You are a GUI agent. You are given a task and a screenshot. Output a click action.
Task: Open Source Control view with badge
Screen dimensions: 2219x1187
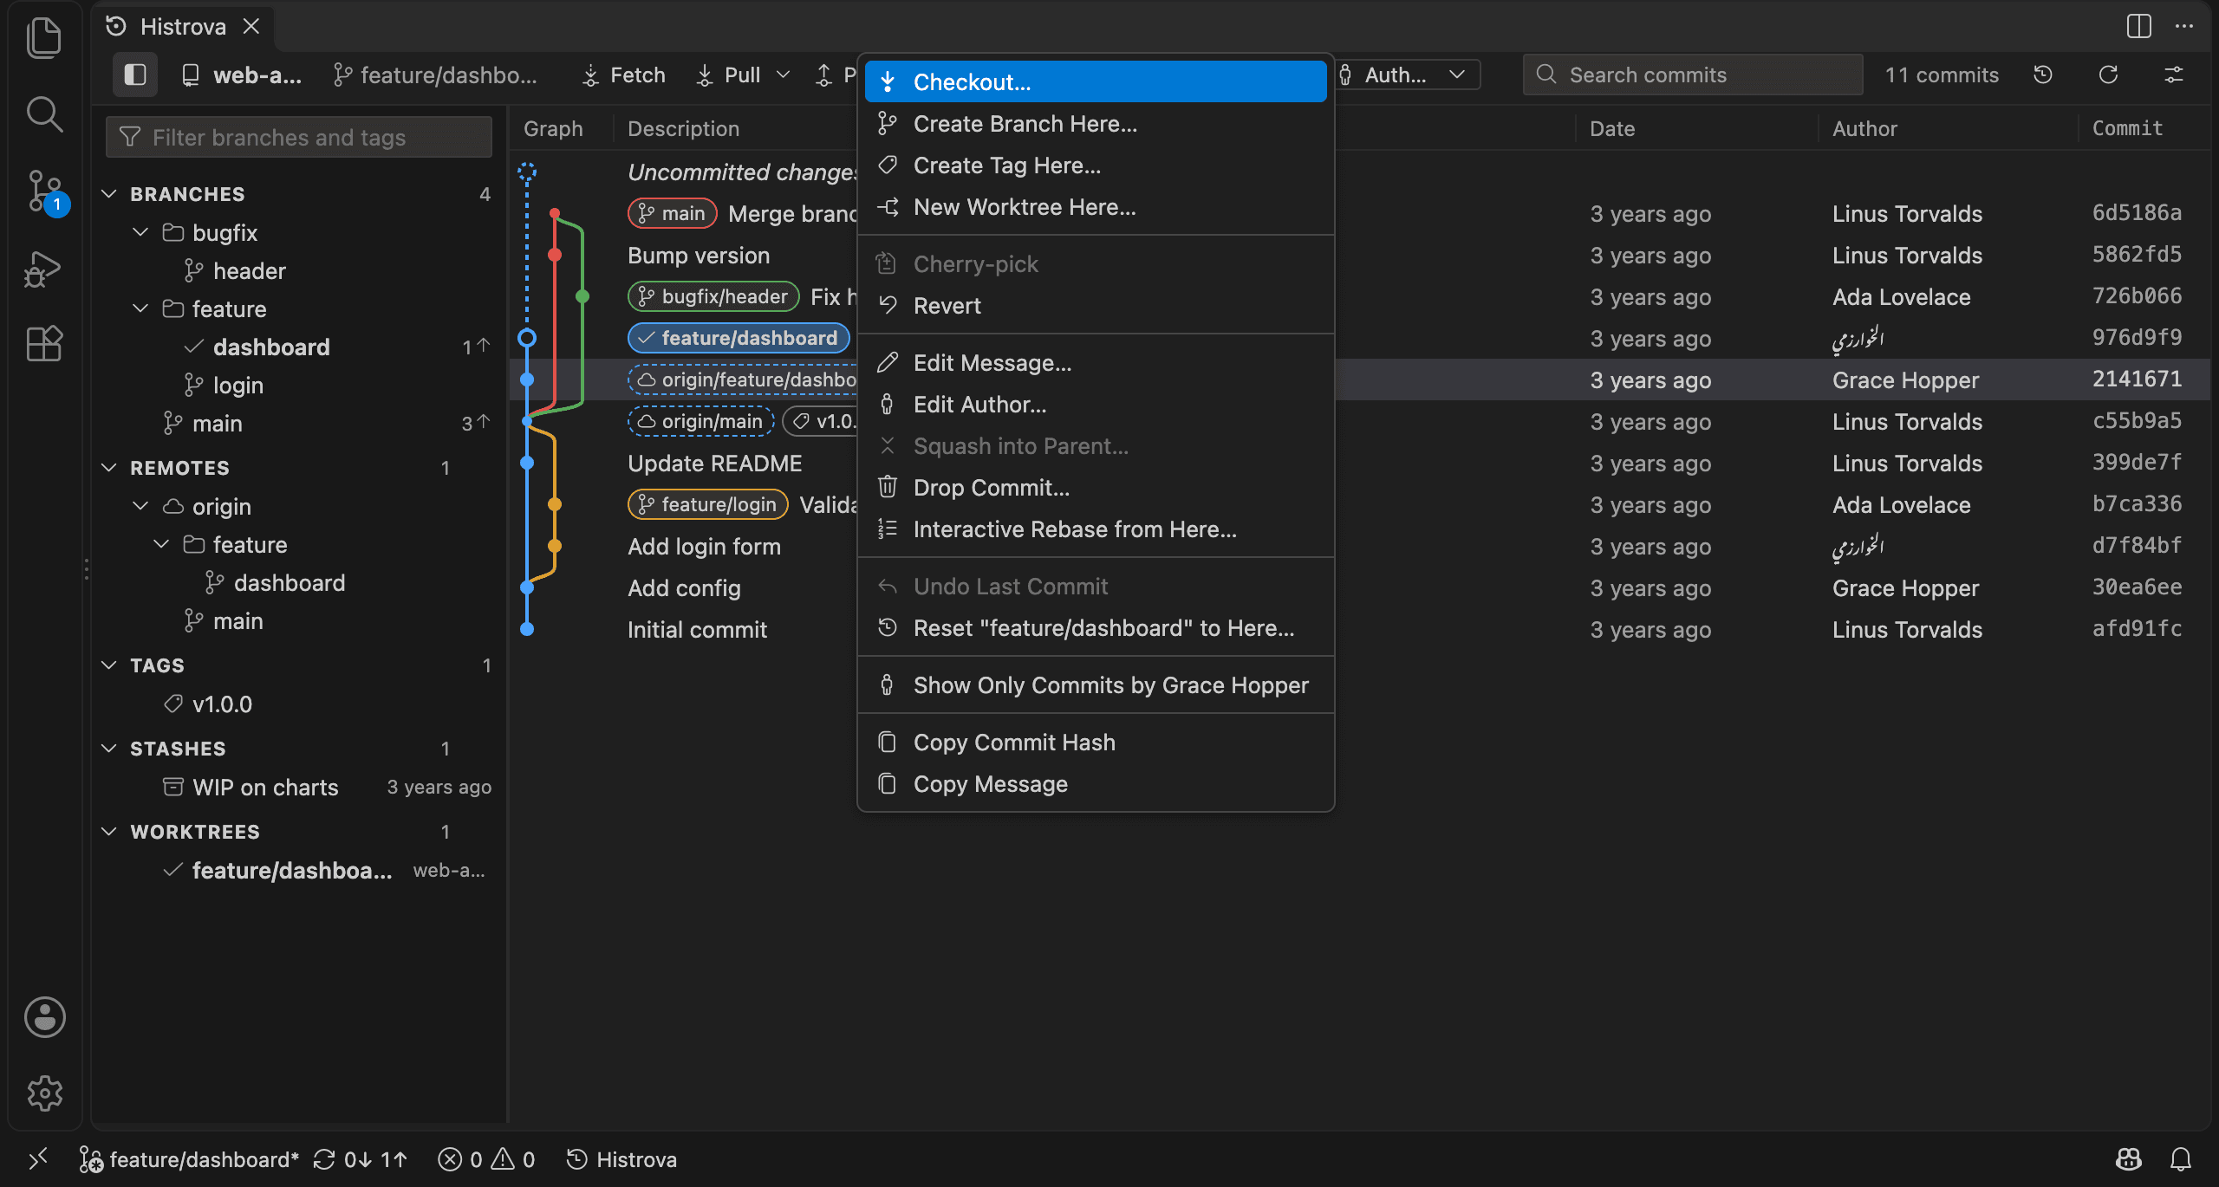tap(44, 191)
